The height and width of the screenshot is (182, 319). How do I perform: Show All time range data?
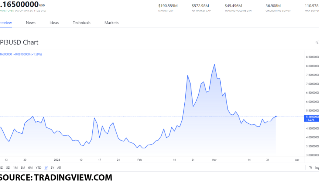(x=59, y=167)
